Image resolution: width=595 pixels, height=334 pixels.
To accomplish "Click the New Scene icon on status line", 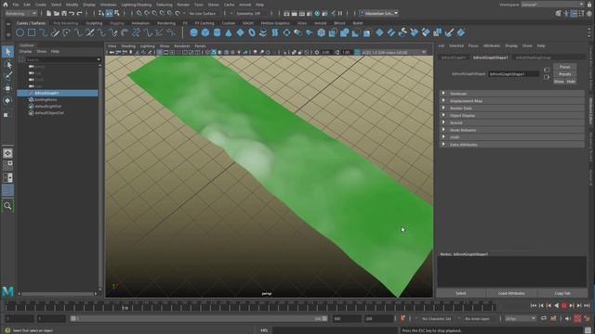I will click(x=48, y=13).
